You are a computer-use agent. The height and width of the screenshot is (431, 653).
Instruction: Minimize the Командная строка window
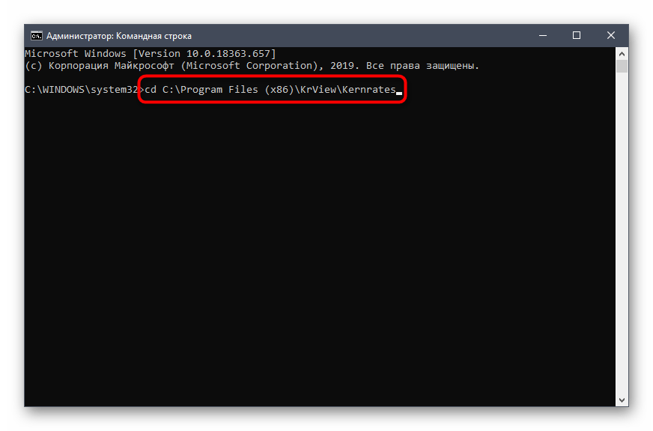[x=542, y=35]
